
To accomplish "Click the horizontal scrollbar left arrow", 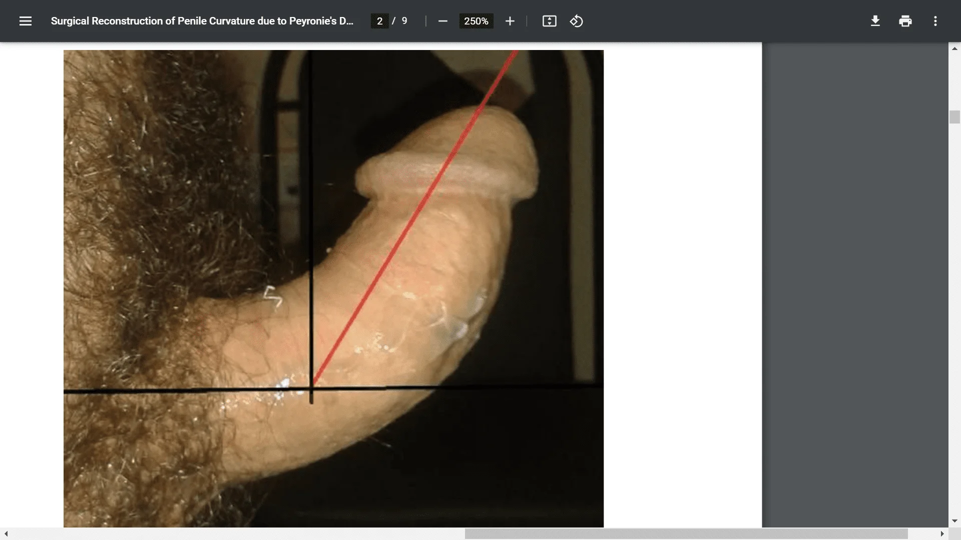I will (6, 533).
